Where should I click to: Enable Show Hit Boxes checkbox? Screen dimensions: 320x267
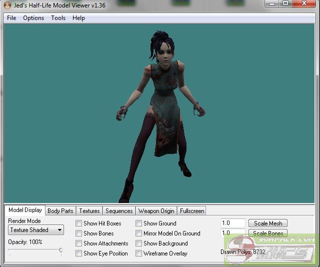tap(79, 223)
